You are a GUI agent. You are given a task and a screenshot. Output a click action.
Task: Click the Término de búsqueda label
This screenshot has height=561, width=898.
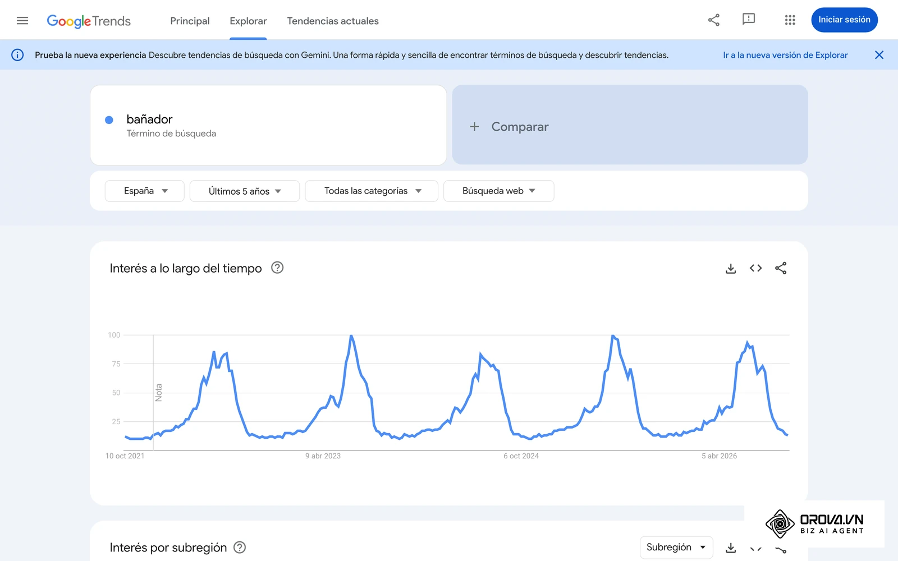(x=171, y=134)
